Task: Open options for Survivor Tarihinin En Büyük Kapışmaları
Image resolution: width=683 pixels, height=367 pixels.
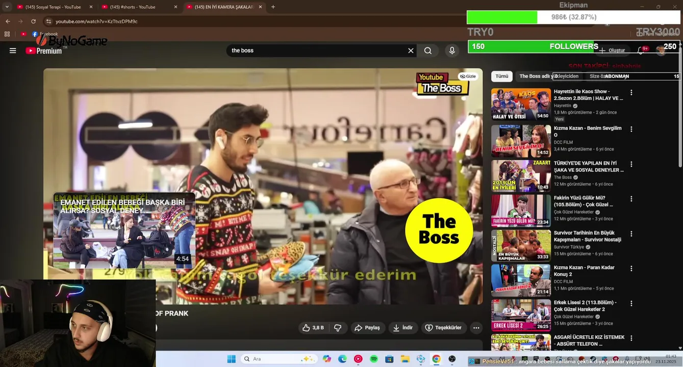Action: [x=631, y=234]
